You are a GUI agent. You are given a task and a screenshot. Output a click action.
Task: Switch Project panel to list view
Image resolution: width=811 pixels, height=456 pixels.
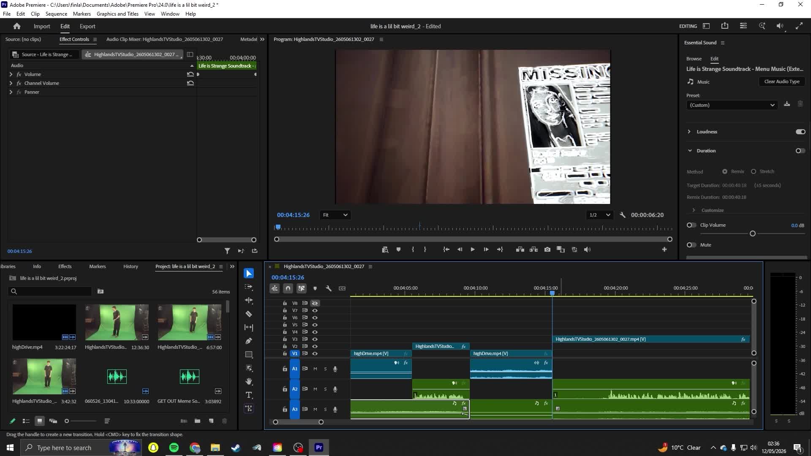[26, 421]
